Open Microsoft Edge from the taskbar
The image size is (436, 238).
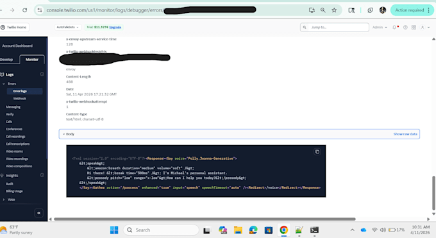click(x=253, y=230)
